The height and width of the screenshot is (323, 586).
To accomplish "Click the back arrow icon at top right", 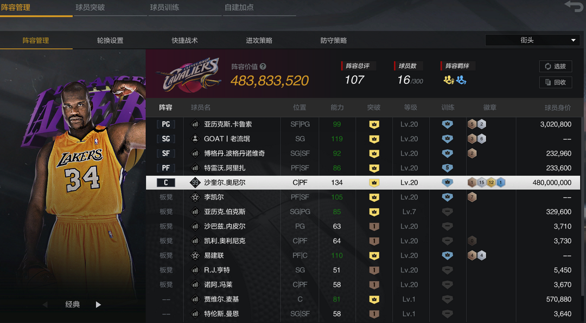I will click(574, 7).
